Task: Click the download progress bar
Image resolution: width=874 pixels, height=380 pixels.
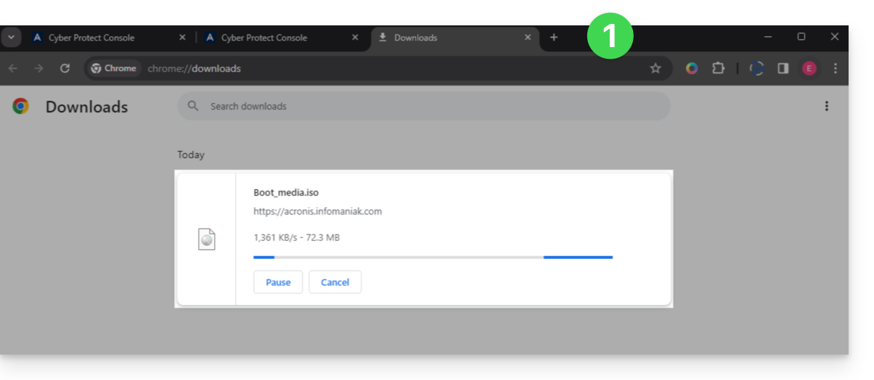Action: click(433, 257)
